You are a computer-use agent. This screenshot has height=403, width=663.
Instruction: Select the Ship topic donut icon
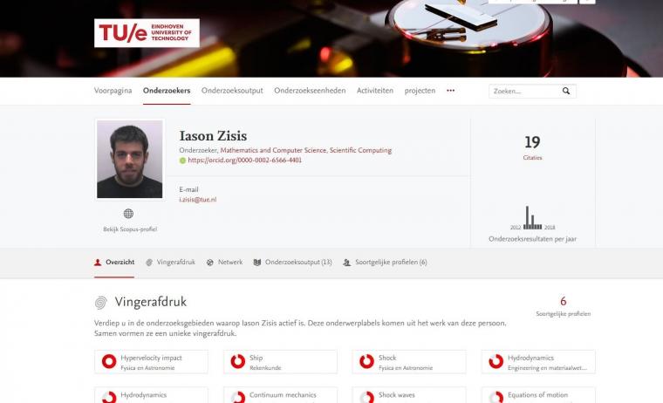coord(238,361)
